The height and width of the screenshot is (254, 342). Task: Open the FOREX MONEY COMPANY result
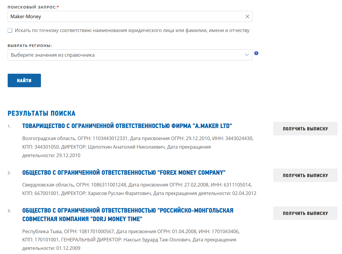click(124, 173)
